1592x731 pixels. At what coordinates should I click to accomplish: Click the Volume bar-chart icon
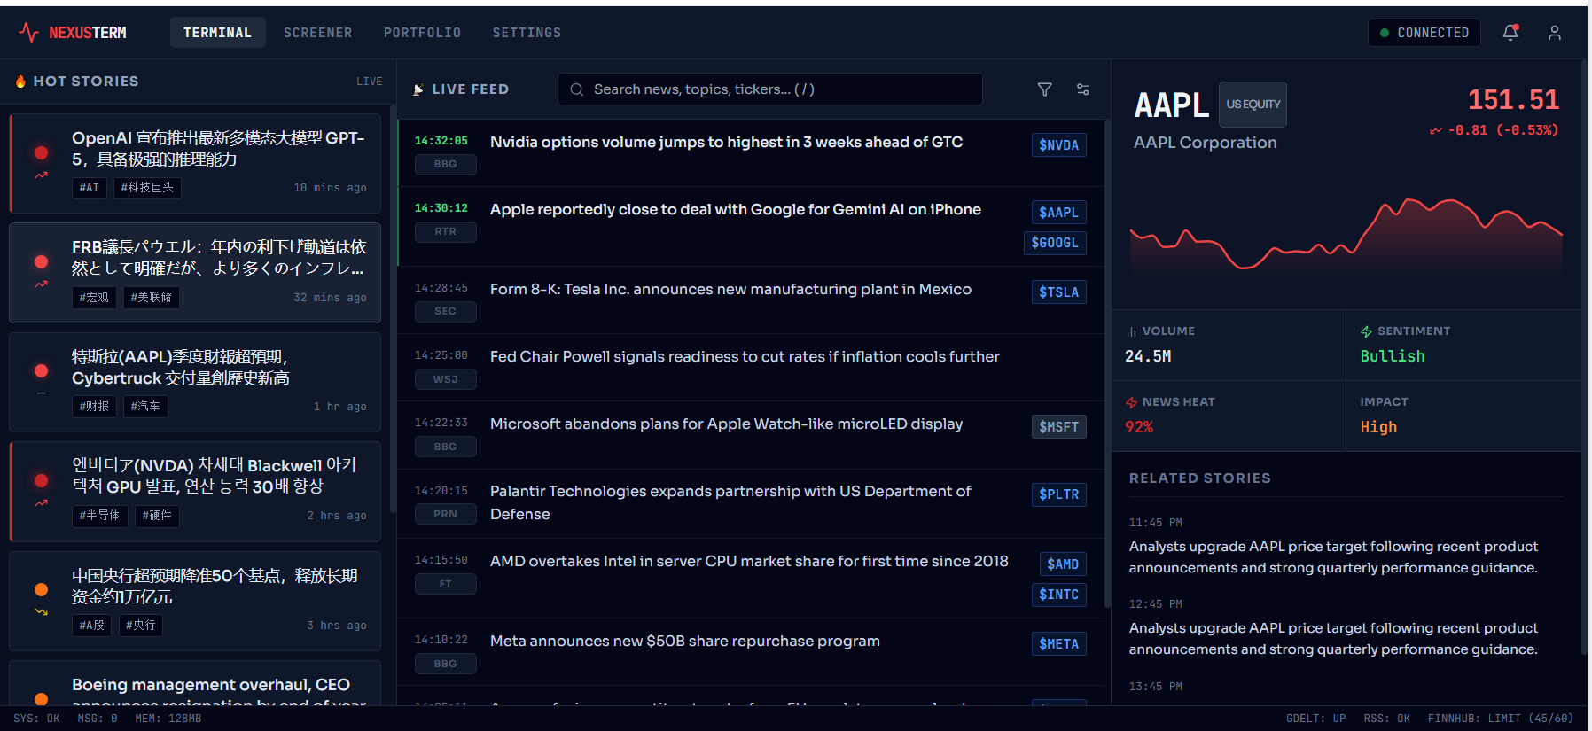tap(1131, 331)
